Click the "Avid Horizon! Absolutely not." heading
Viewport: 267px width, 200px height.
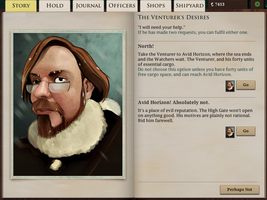pos(174,103)
